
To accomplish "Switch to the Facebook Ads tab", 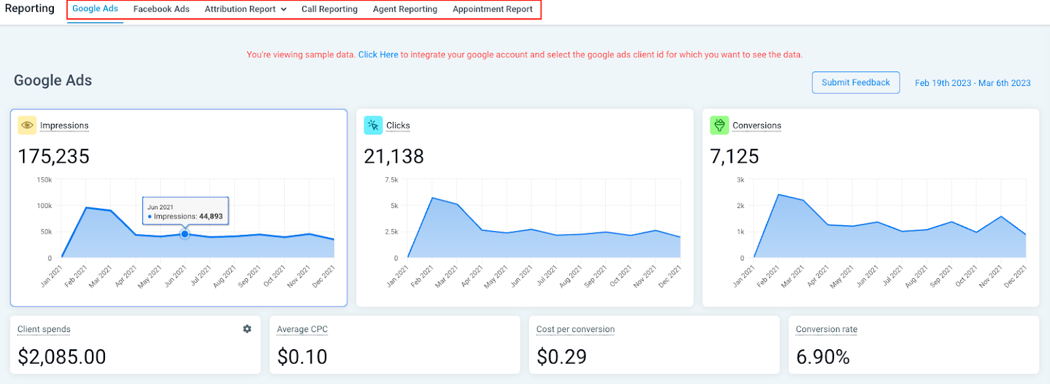I will (161, 9).
